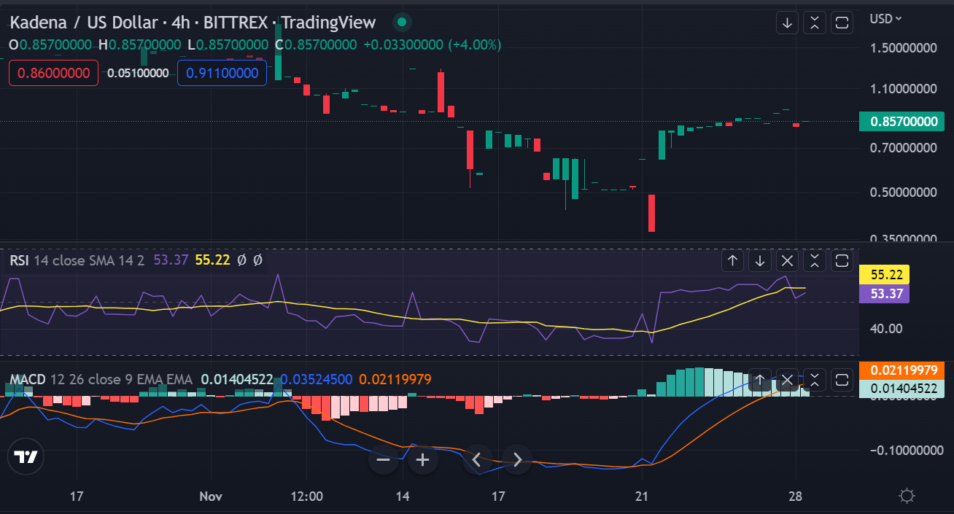
Task: Click the 40.00 RSI axis label
Action: point(887,328)
